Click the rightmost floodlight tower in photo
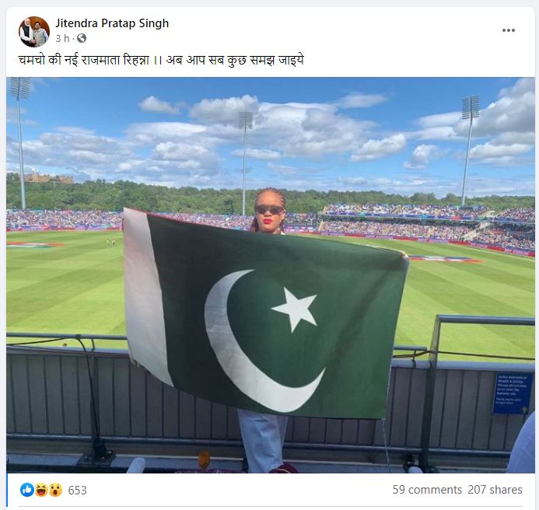The height and width of the screenshot is (510, 539). click(467, 151)
